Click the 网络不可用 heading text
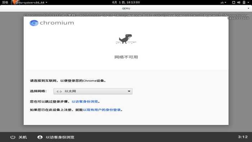 tap(126, 57)
